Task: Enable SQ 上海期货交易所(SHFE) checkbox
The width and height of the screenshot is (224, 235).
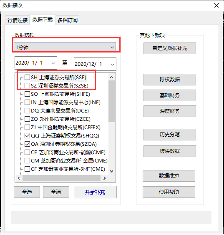Action: click(27, 94)
